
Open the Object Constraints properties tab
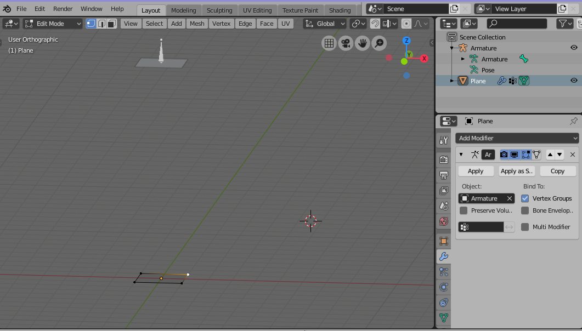tap(444, 303)
